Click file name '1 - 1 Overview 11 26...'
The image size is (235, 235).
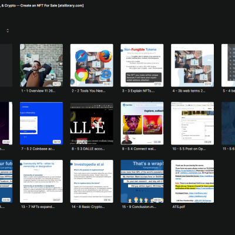(x=38, y=91)
